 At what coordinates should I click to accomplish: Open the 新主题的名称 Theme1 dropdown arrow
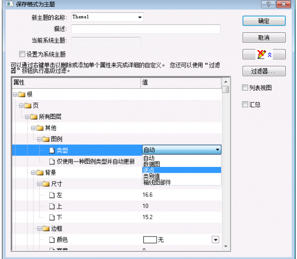click(140, 17)
